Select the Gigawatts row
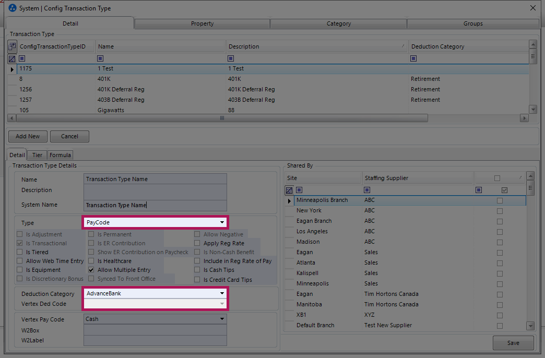Screen dimensions: 545x358 click(273, 110)
